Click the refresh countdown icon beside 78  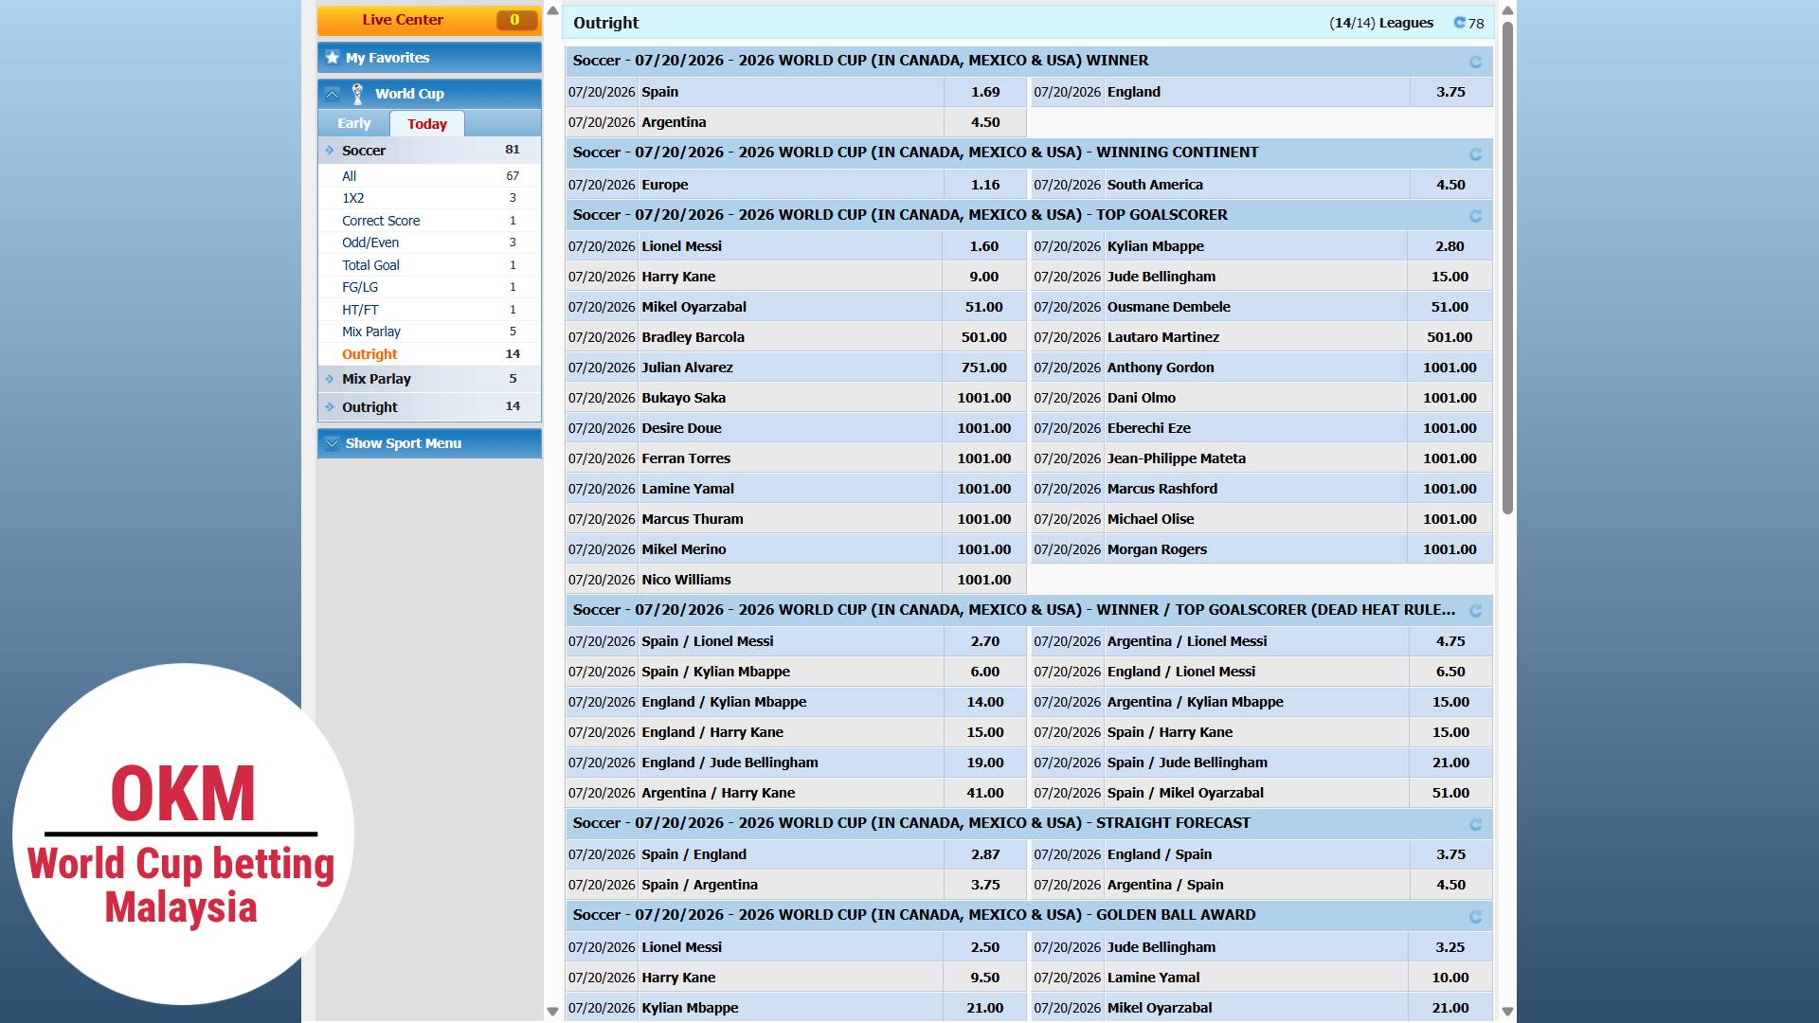(x=1459, y=23)
